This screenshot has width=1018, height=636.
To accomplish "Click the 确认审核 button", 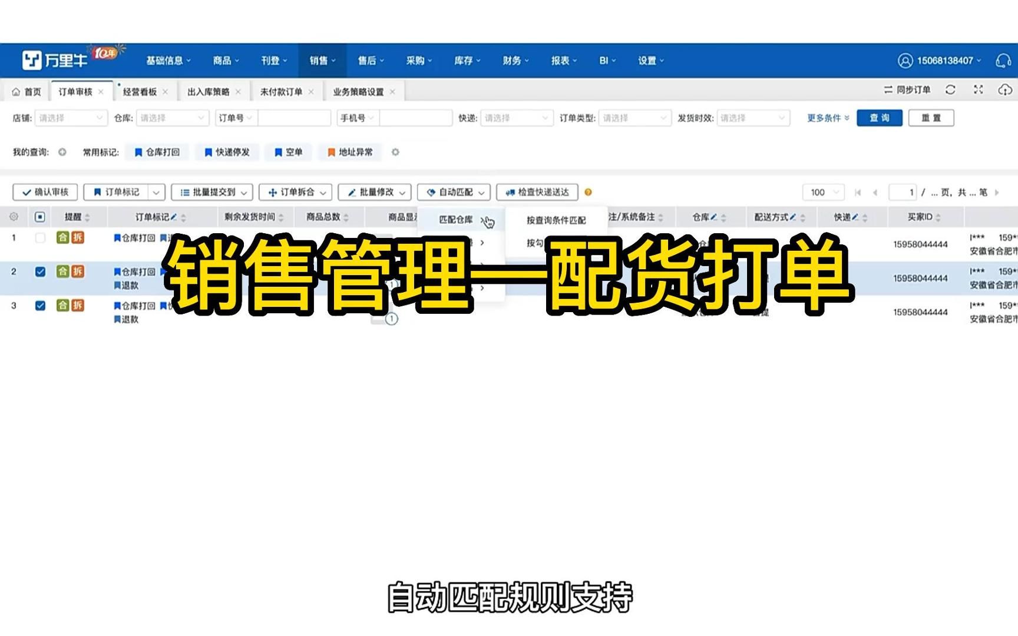I will pyautogui.click(x=45, y=193).
